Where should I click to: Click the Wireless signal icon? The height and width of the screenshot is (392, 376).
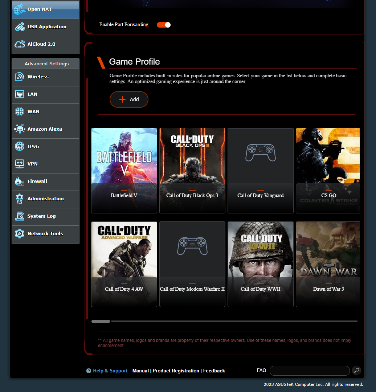point(20,77)
